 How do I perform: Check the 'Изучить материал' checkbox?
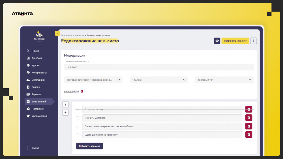point(78,118)
